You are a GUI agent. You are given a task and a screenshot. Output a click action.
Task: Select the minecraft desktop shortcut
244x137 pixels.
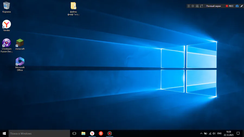(20, 44)
